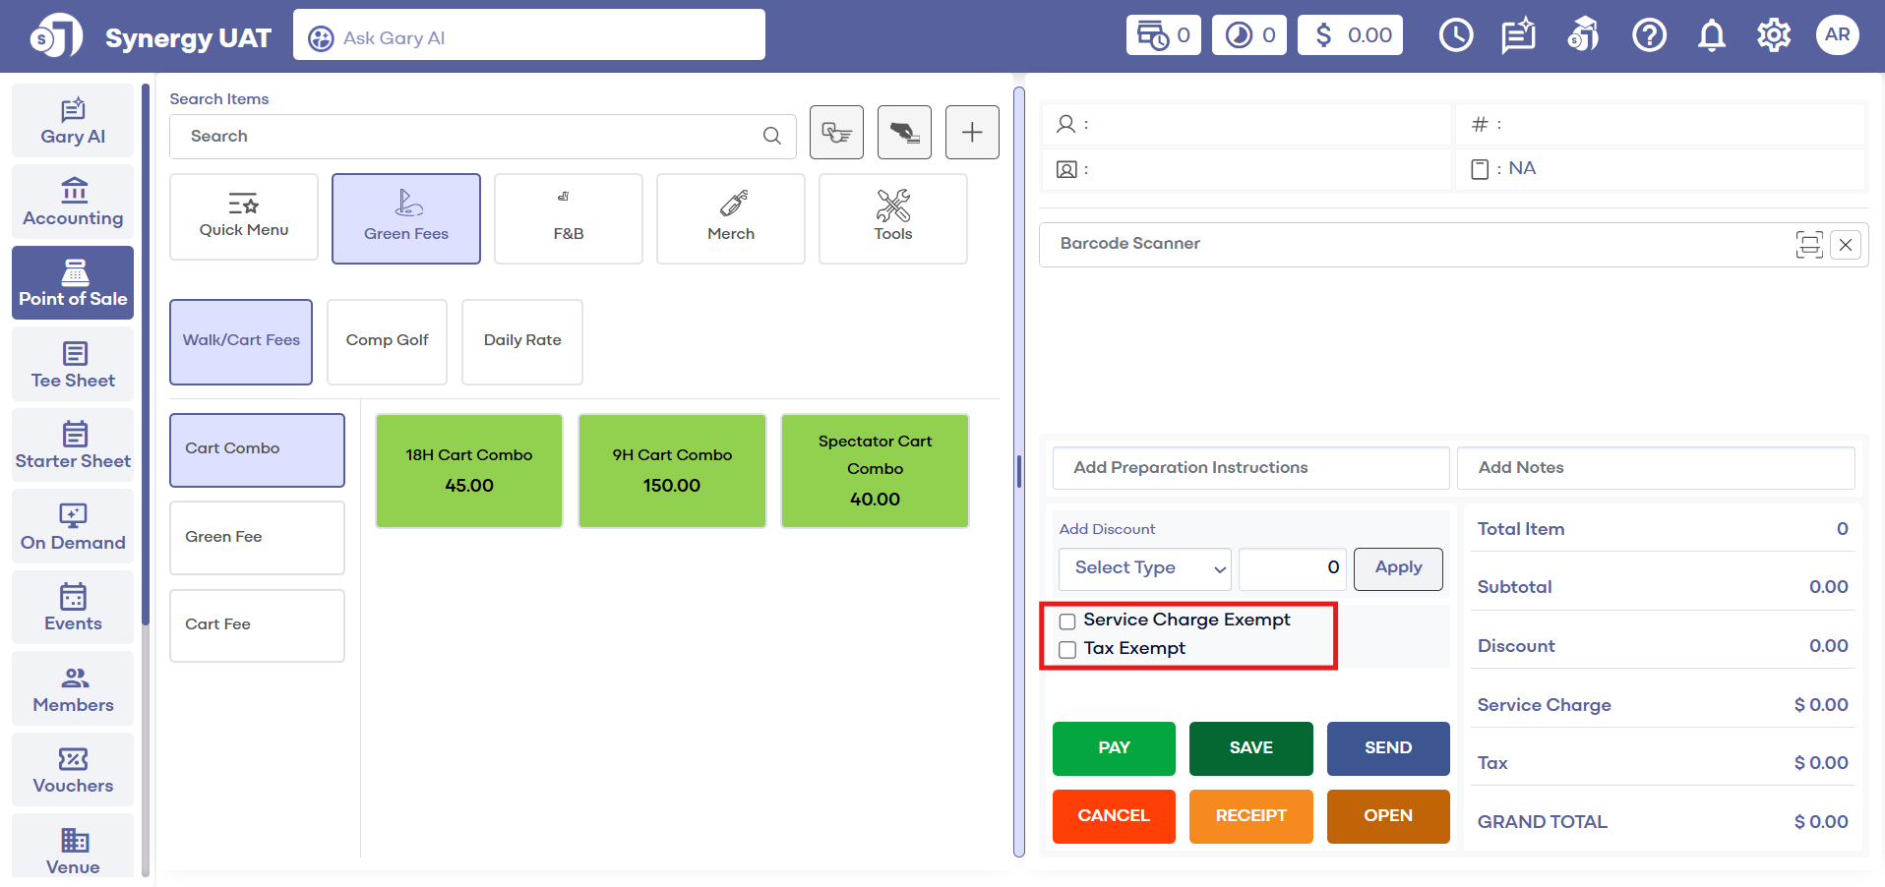1885x887 pixels.
Task: Enable the Service Charge Exempt checkbox
Action: [x=1067, y=621]
